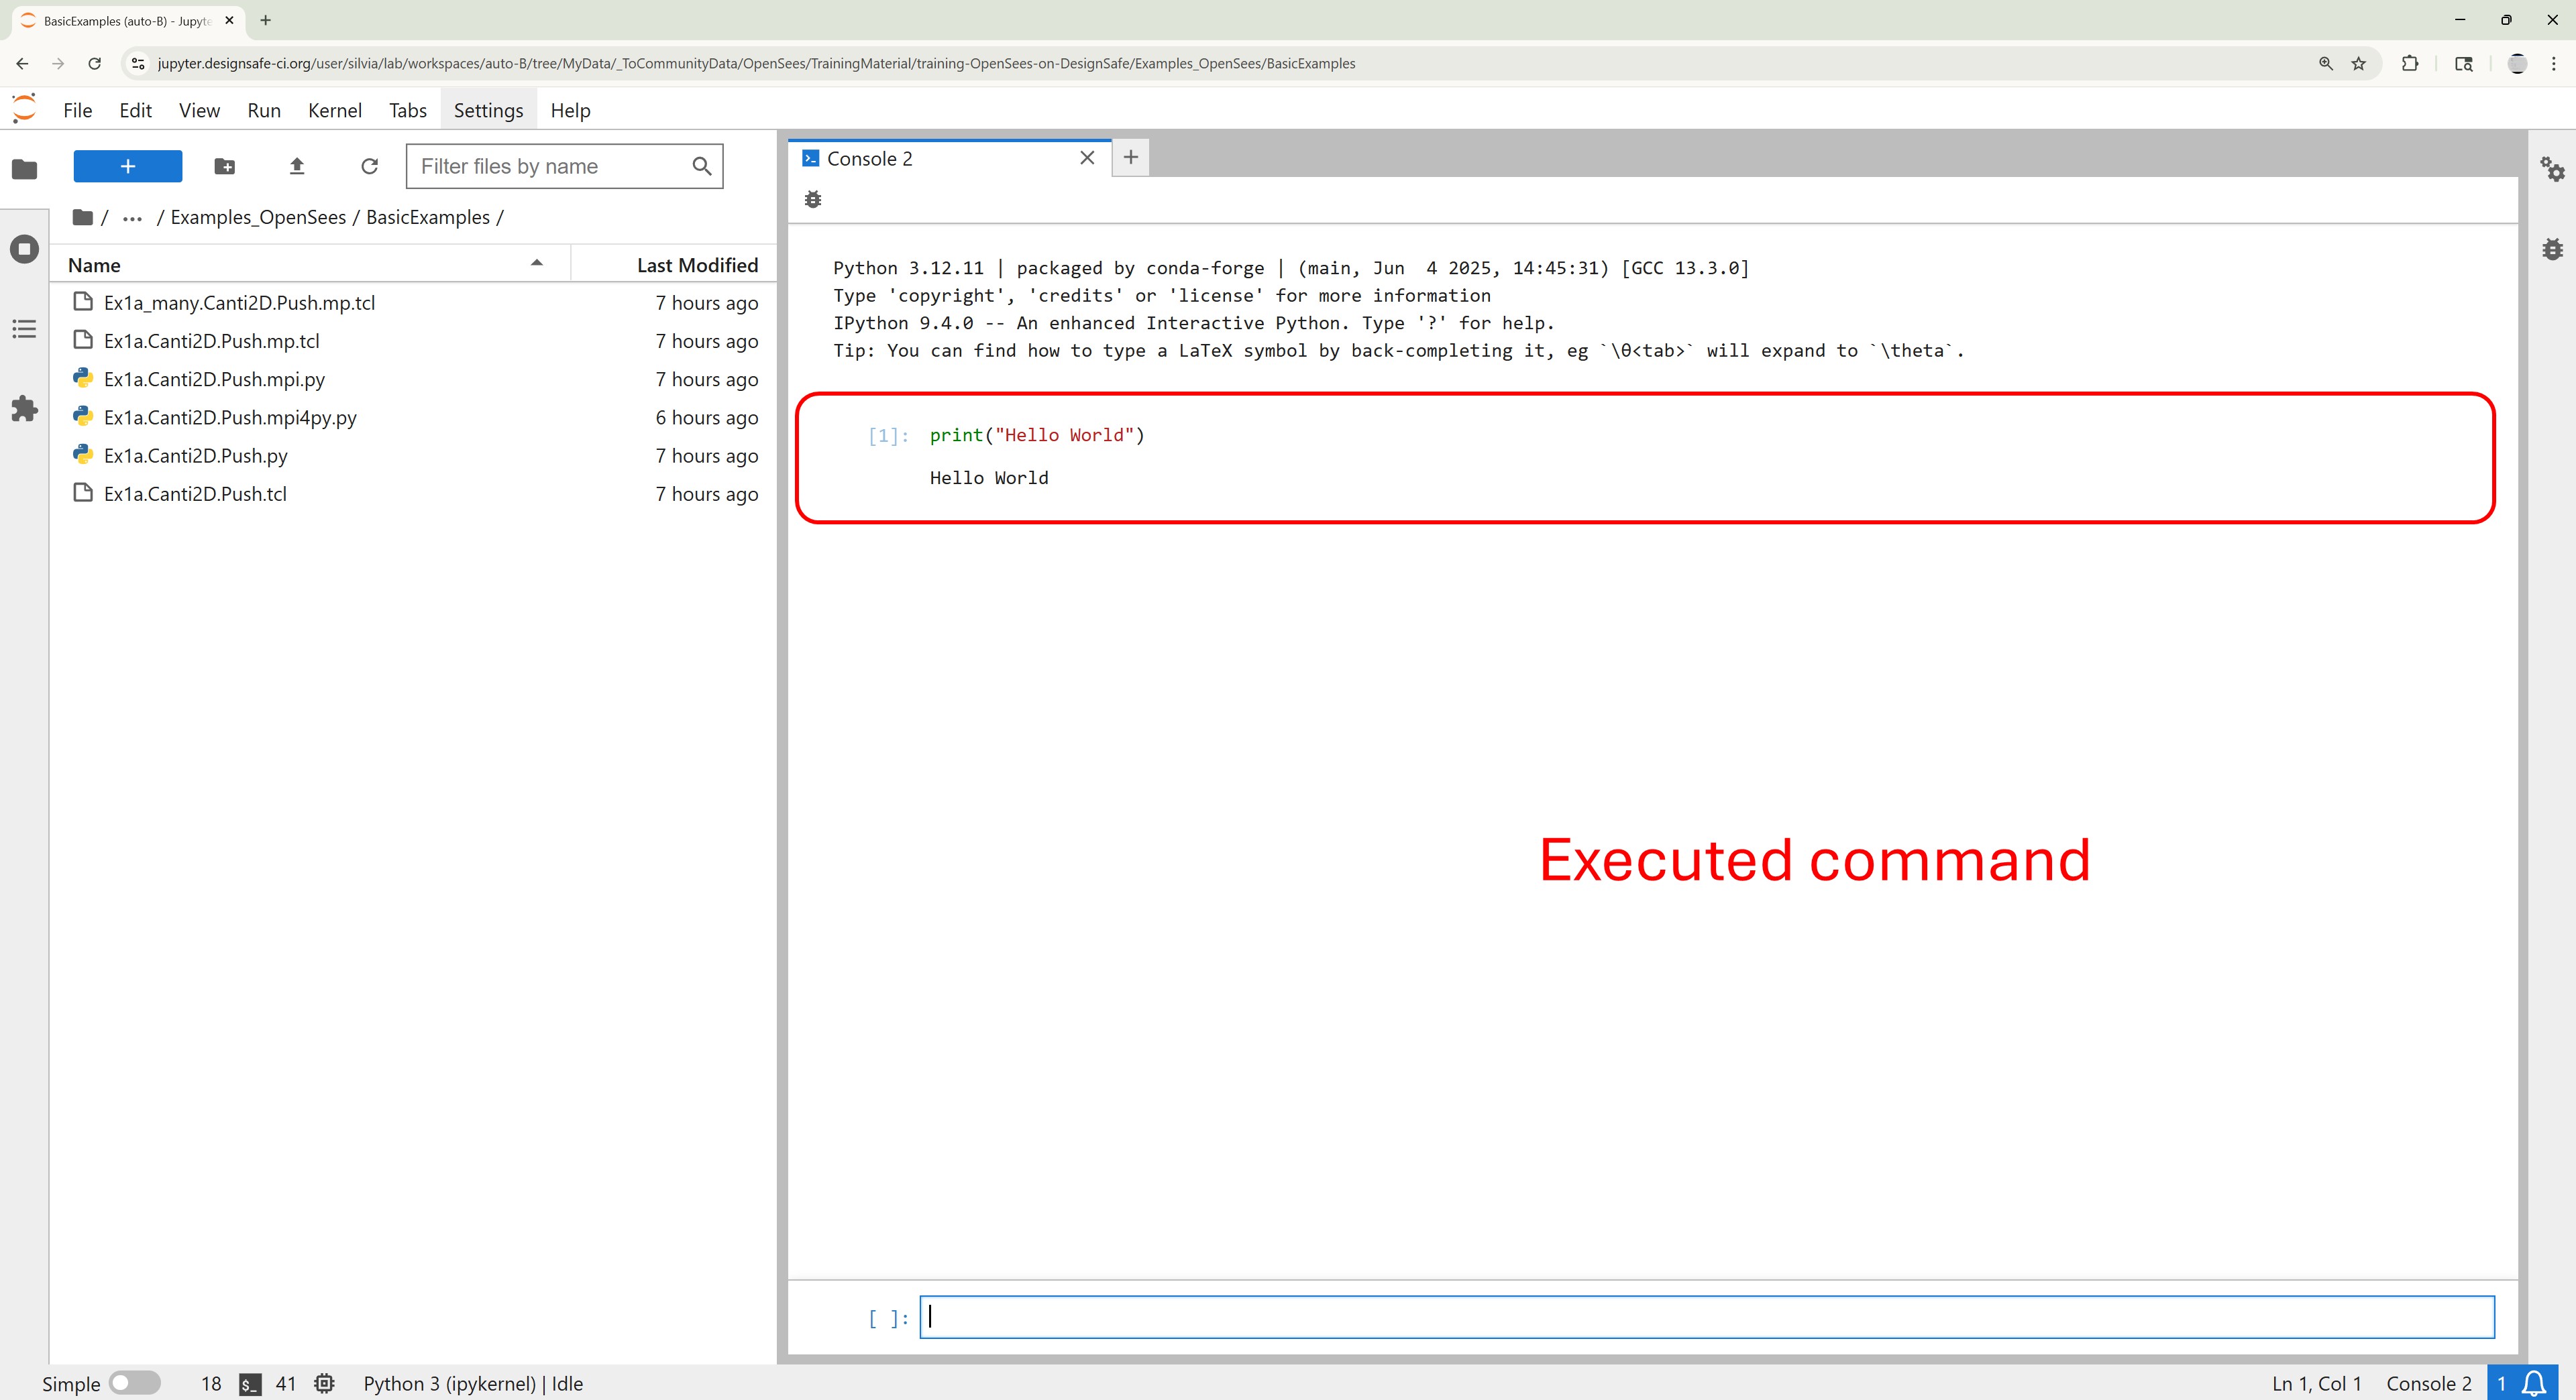Close the Console 2 tab
This screenshot has height=1400, width=2576.
coord(1087,158)
